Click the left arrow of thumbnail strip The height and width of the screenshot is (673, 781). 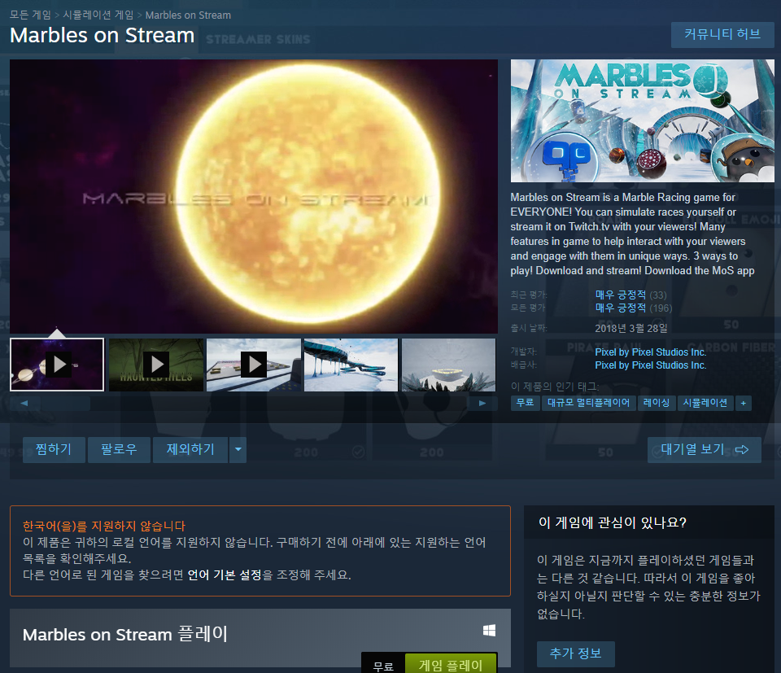point(24,403)
